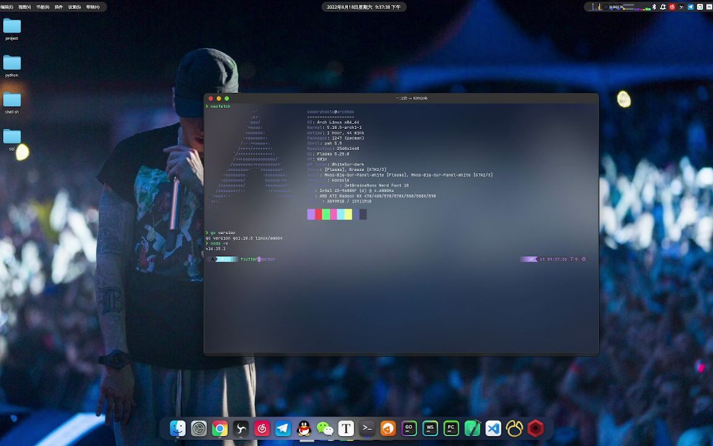Click the 'v16.15.1' output text
The height and width of the screenshot is (446, 713).
click(215, 249)
